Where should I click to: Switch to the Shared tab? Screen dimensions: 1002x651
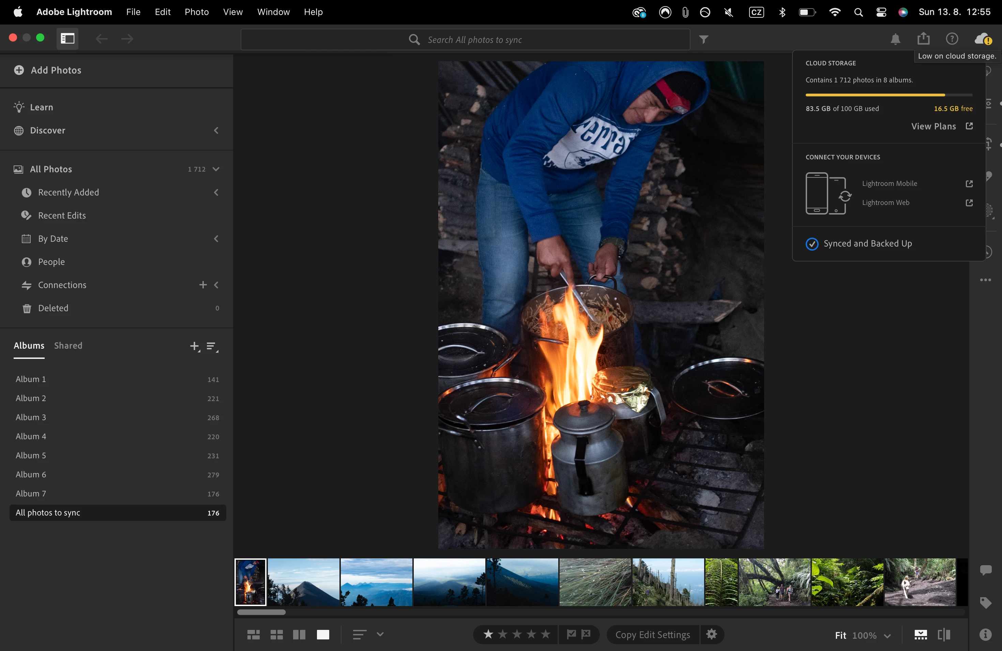tap(68, 345)
